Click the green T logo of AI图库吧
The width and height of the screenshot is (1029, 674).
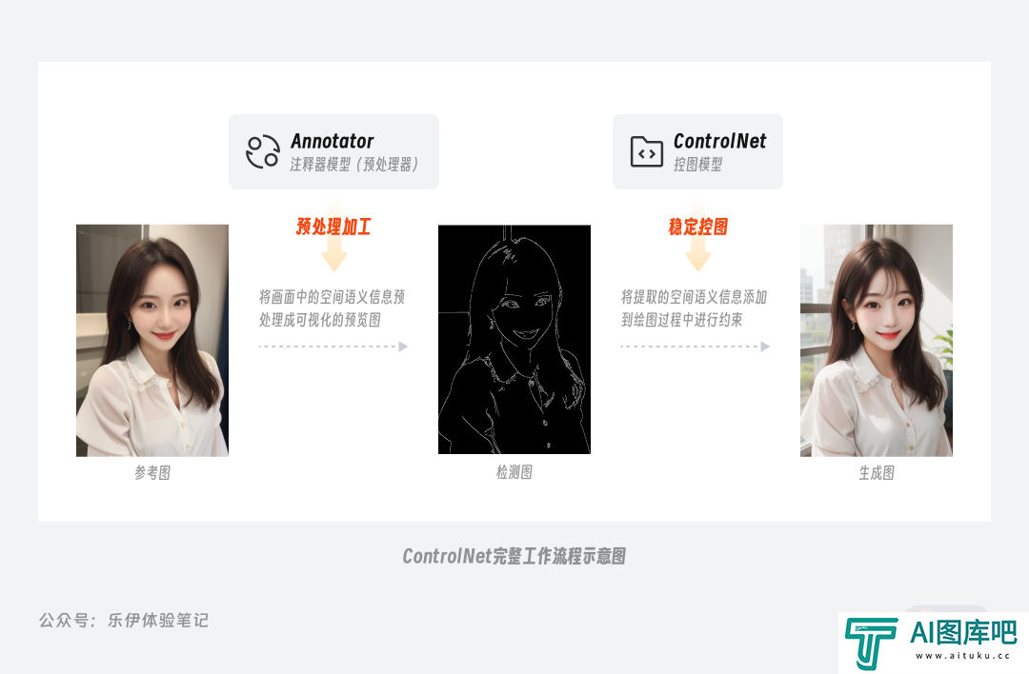pos(871,643)
